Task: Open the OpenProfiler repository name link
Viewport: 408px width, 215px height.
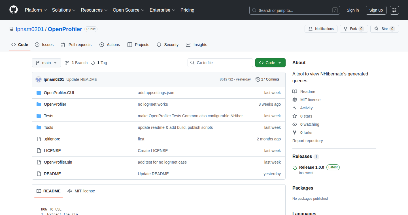Action: pyautogui.click(x=65, y=29)
